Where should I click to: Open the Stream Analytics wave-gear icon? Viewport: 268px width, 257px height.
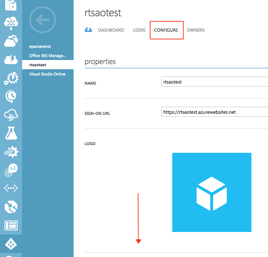pos(11,152)
